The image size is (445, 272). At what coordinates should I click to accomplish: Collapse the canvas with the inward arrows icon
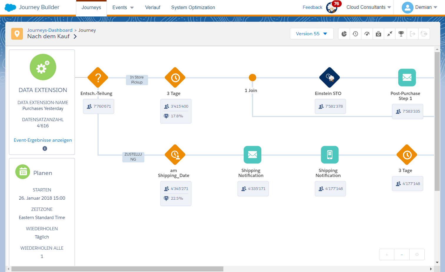tap(390, 34)
